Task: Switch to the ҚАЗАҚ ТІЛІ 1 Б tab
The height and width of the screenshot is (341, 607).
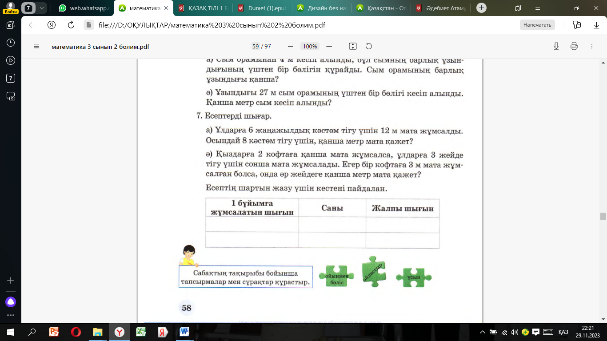Action: [x=203, y=8]
